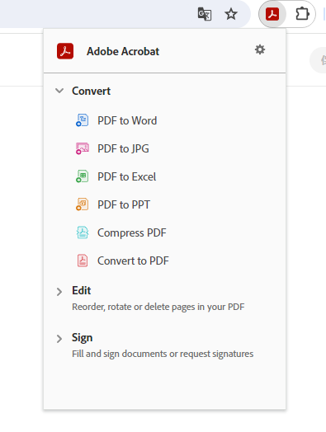Select the Convert to PDF option
326x432 pixels.
[133, 261]
